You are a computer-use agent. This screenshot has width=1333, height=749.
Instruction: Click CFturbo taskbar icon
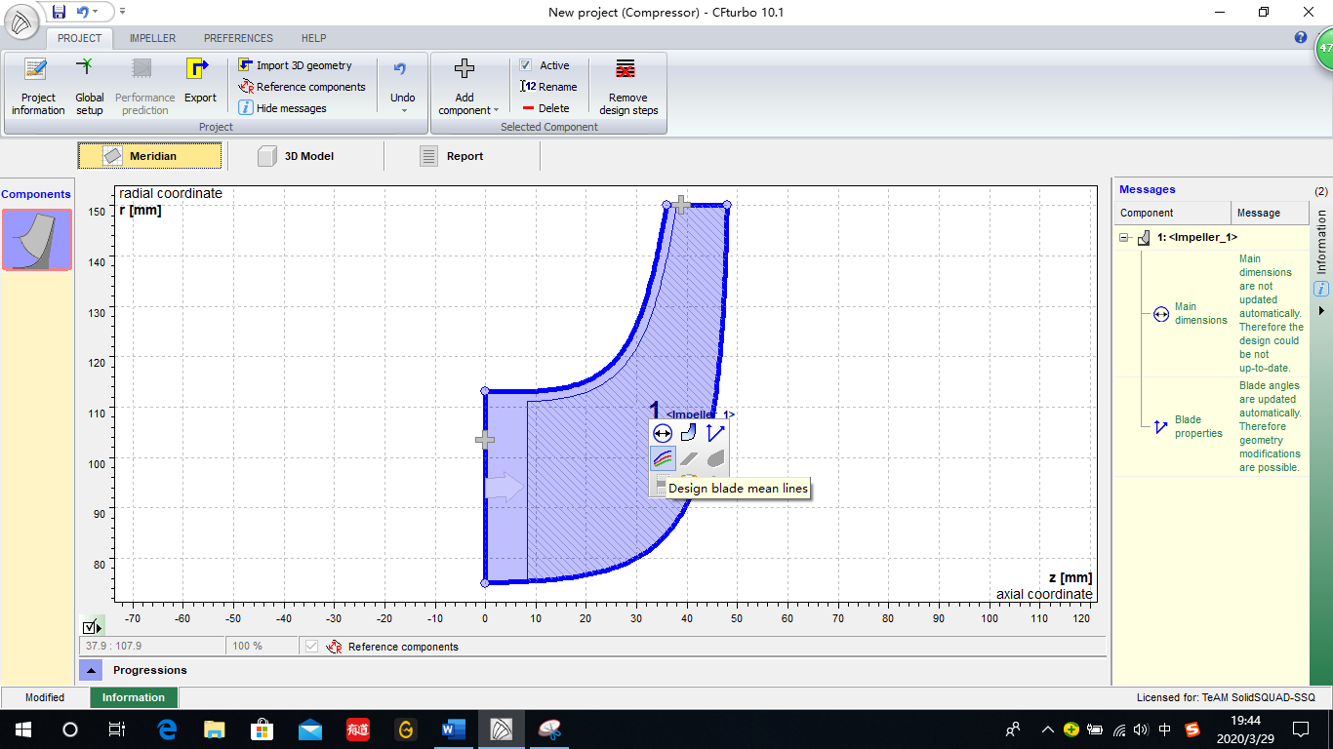click(x=502, y=729)
